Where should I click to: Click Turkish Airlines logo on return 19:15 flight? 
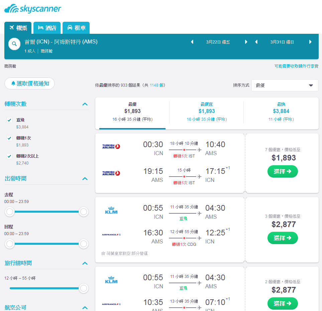(111, 173)
